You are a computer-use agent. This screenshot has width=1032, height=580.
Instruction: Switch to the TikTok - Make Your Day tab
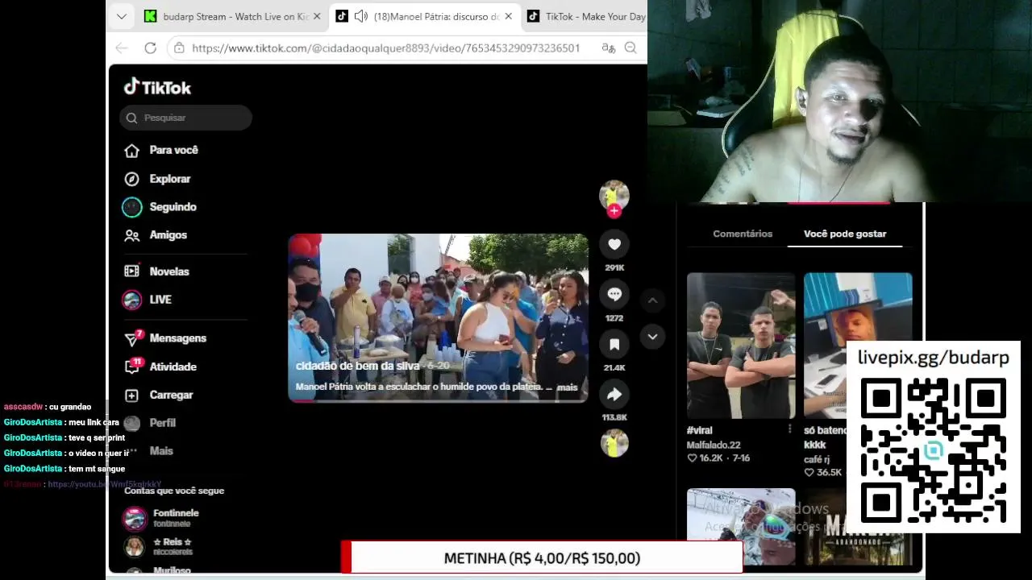pyautogui.click(x=585, y=16)
